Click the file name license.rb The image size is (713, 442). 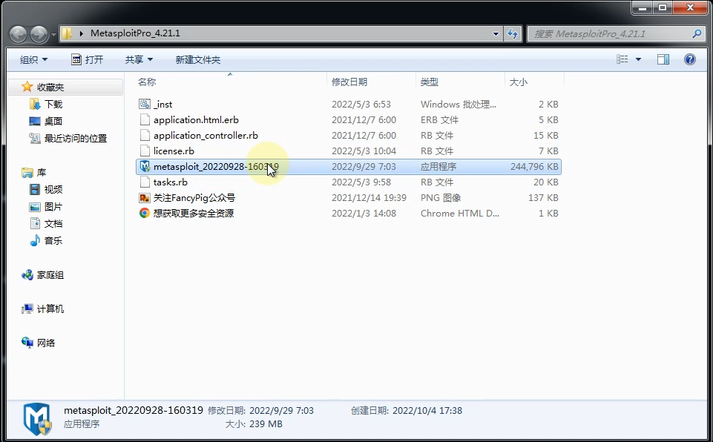174,151
